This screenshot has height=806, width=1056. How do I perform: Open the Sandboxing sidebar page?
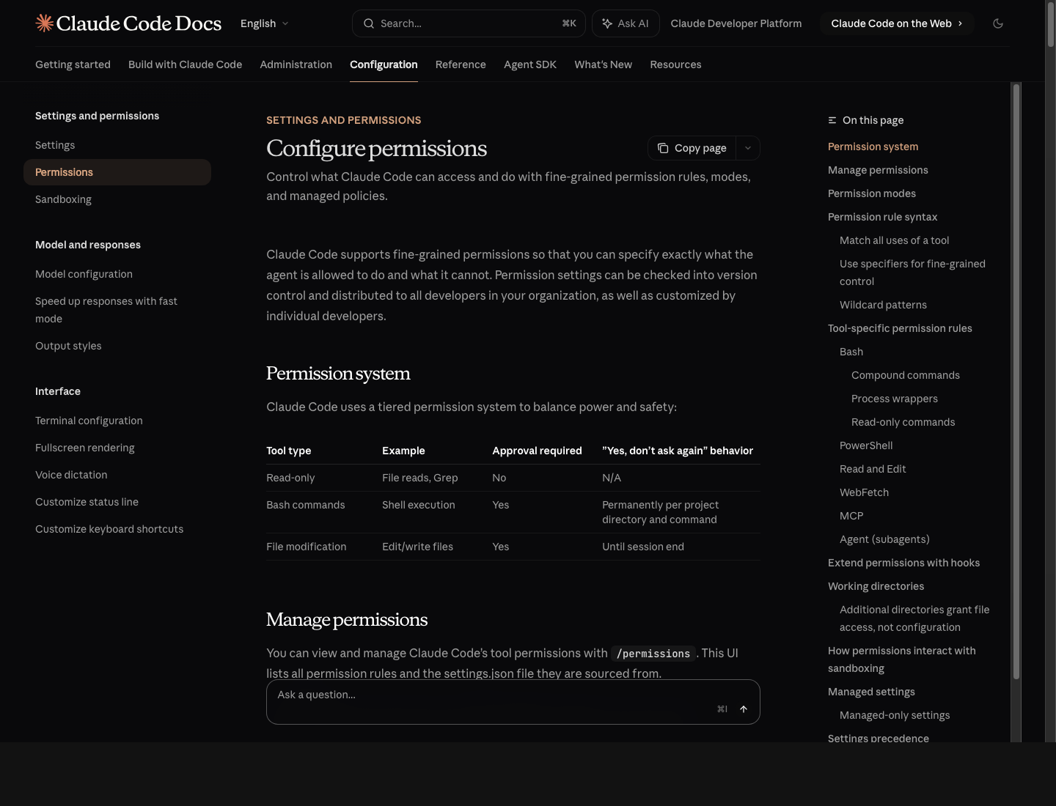coord(117,199)
